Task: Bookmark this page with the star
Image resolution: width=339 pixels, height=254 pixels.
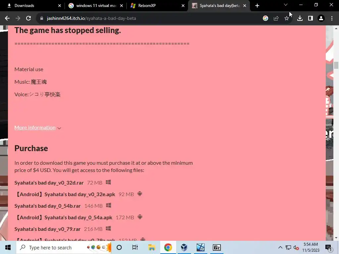Action: click(x=287, y=19)
